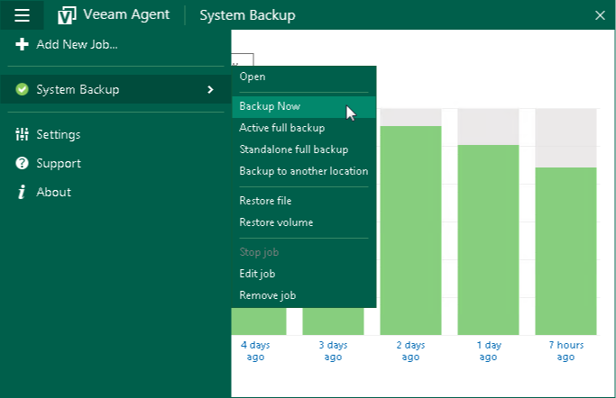The image size is (616, 398).
Task: Click the Veeam Agent logo icon
Action: pos(67,15)
